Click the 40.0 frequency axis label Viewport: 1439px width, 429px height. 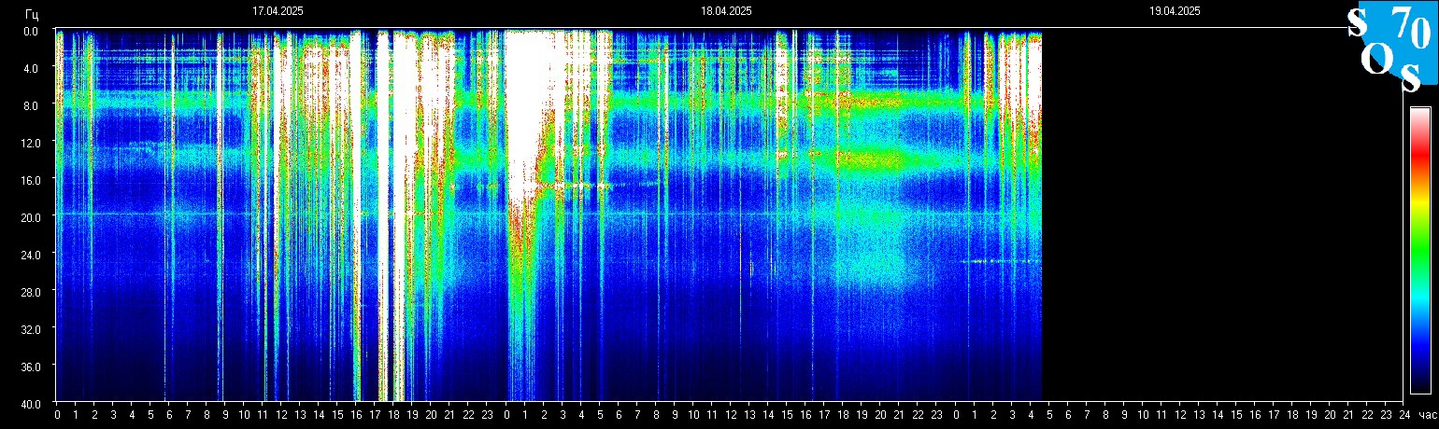(x=30, y=404)
